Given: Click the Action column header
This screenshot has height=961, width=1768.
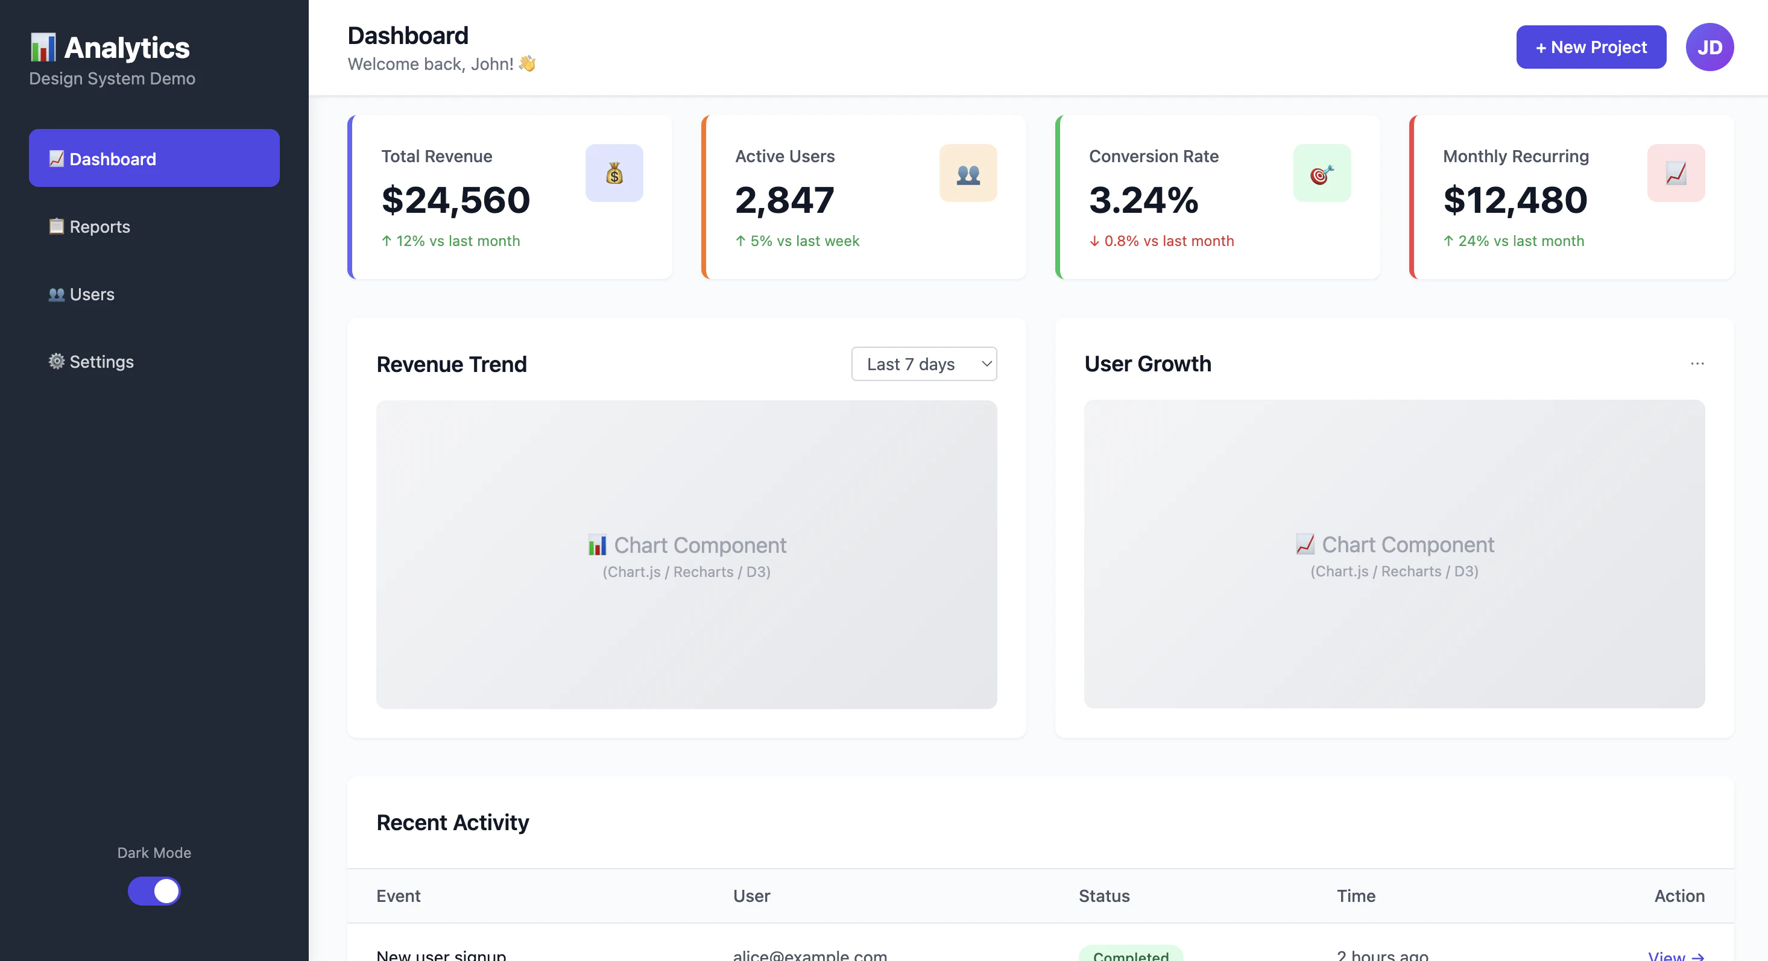Looking at the screenshot, I should pyautogui.click(x=1679, y=896).
